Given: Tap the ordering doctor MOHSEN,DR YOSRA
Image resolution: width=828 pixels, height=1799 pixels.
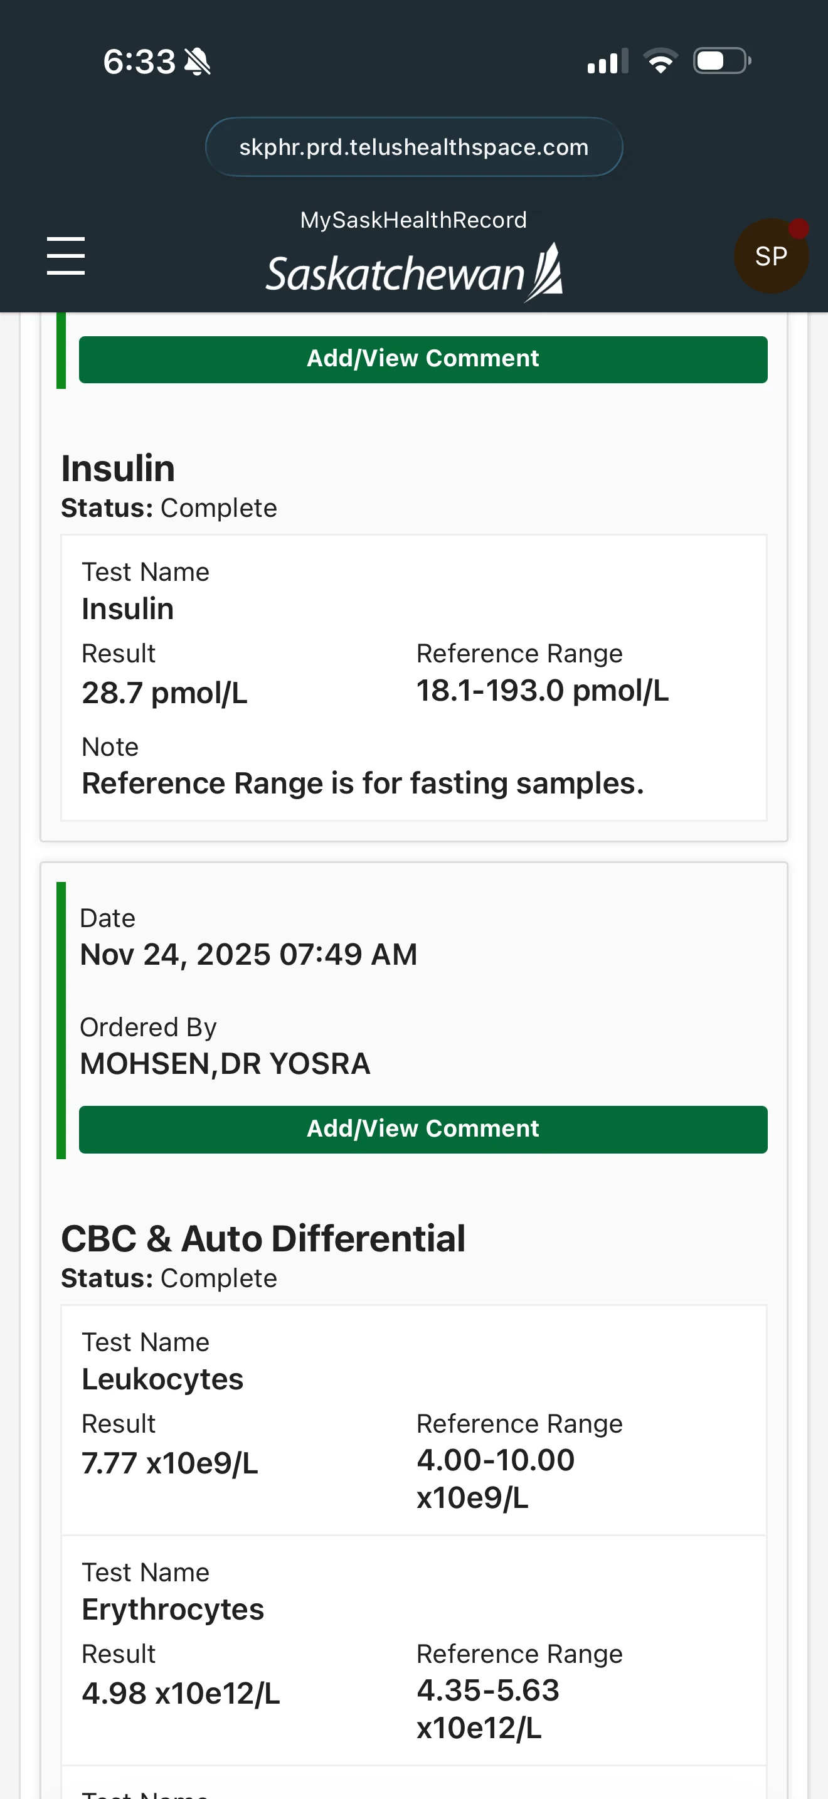Looking at the screenshot, I should (225, 1064).
